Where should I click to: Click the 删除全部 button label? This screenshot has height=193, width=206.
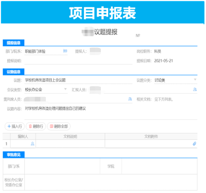pyautogui.click(x=61, y=126)
